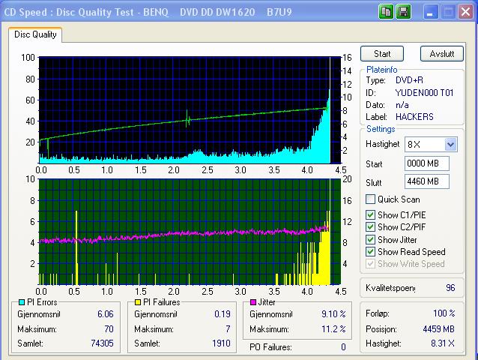Click PI Errors Gjennomsnitt value 6.06

point(106,314)
